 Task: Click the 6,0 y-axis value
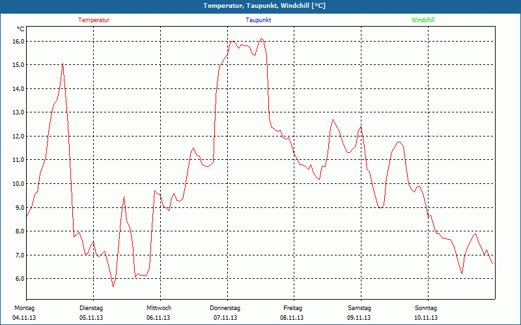click(x=20, y=278)
